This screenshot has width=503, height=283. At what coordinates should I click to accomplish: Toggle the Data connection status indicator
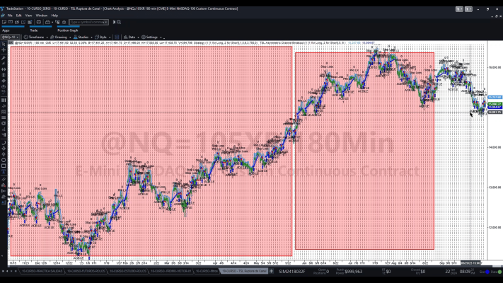click(x=496, y=272)
